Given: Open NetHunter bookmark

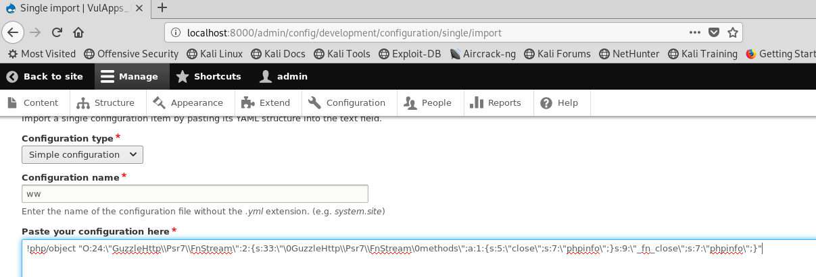Looking at the screenshot, I should [629, 53].
